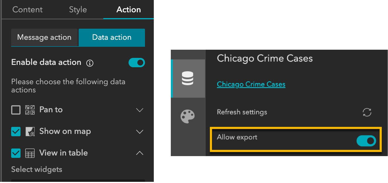This screenshot has width=388, height=183.
Task: Click the info icon beside Enable data action
Action: [x=90, y=63]
